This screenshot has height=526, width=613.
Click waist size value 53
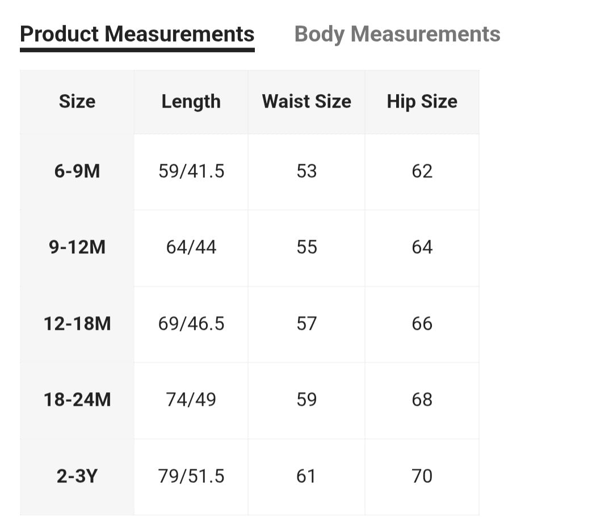click(306, 171)
